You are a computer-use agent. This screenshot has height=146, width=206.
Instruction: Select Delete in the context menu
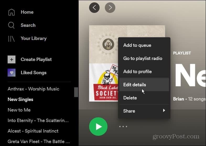click(x=144, y=98)
